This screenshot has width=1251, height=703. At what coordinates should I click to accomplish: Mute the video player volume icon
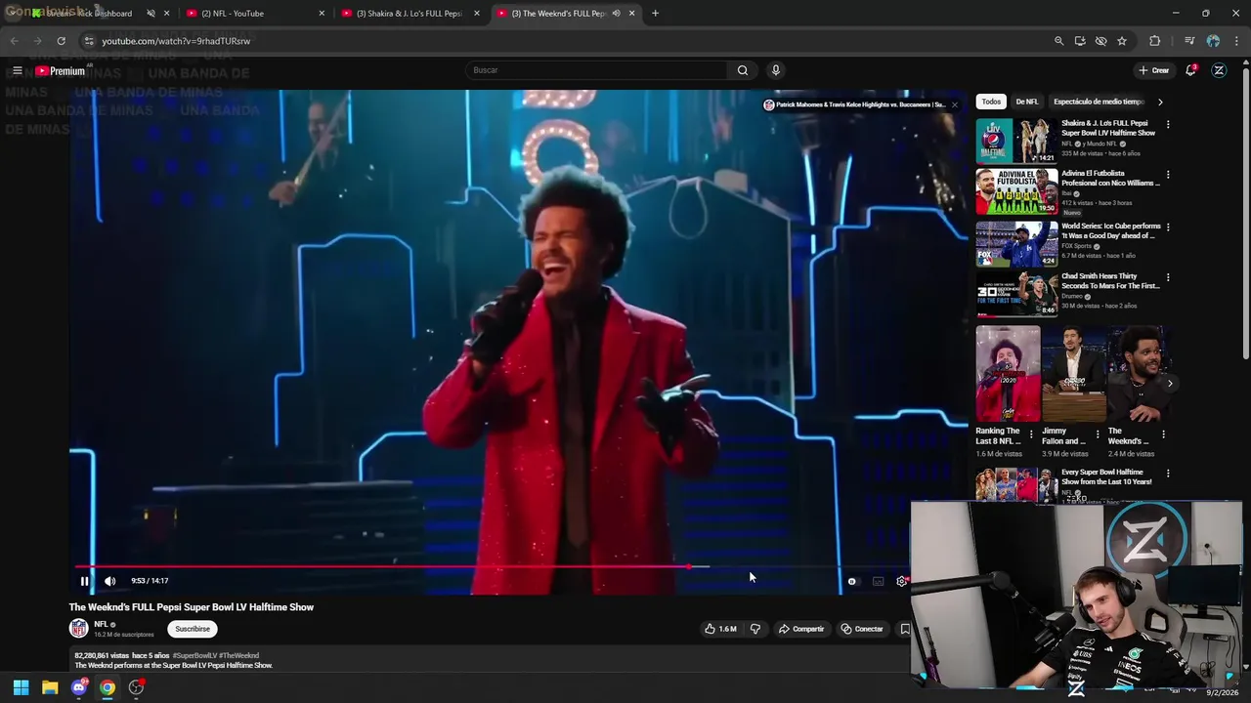tap(110, 581)
